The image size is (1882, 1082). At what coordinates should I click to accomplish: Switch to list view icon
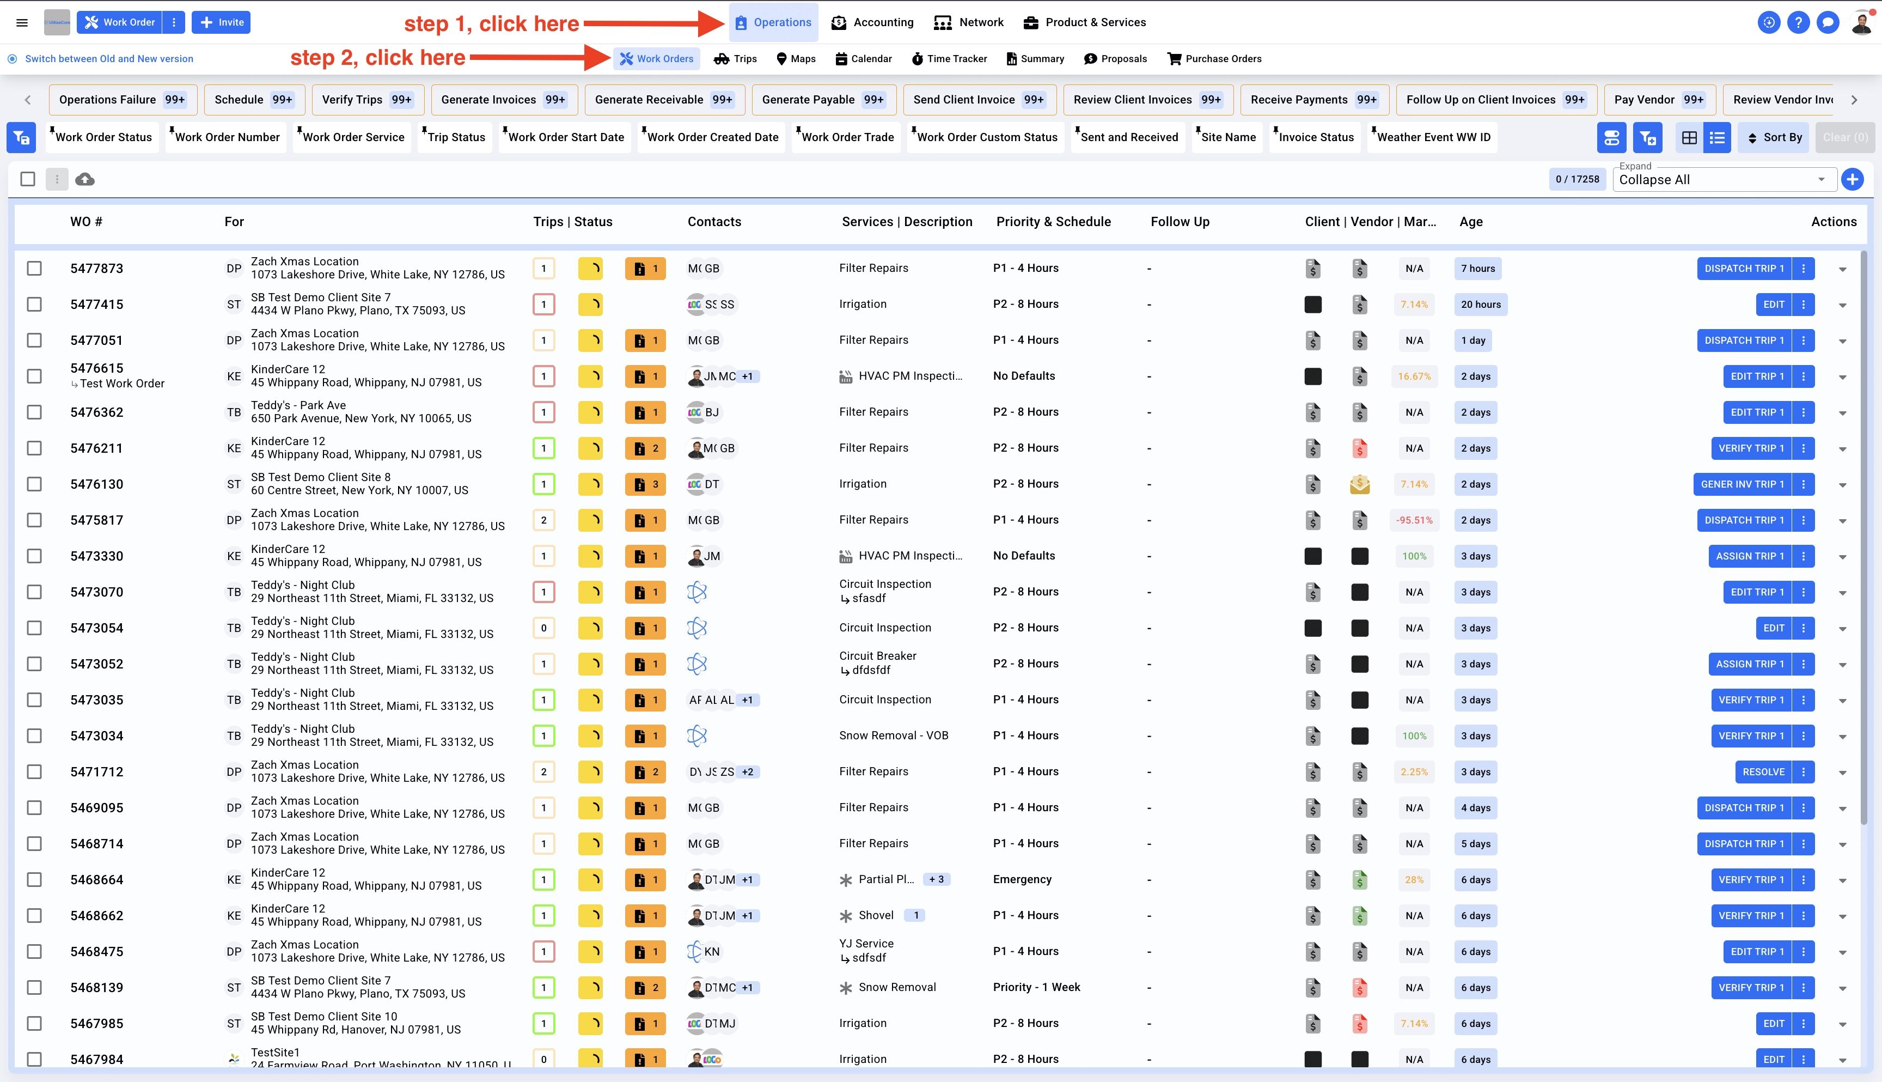tap(1717, 137)
